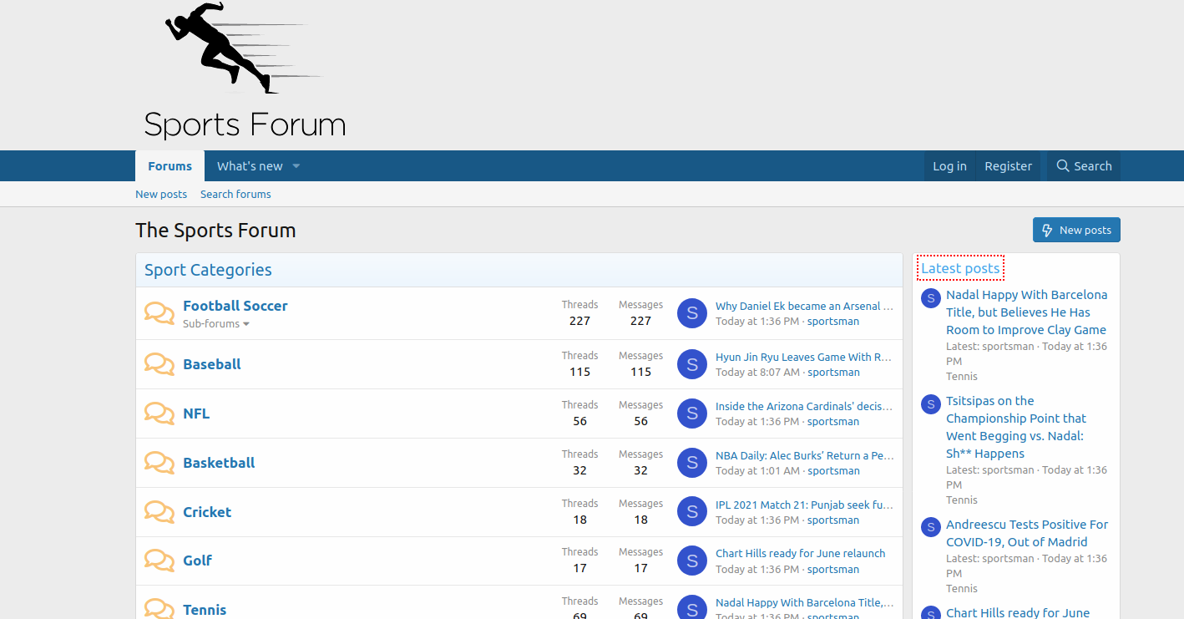Open the Basketball forum

tap(219, 463)
